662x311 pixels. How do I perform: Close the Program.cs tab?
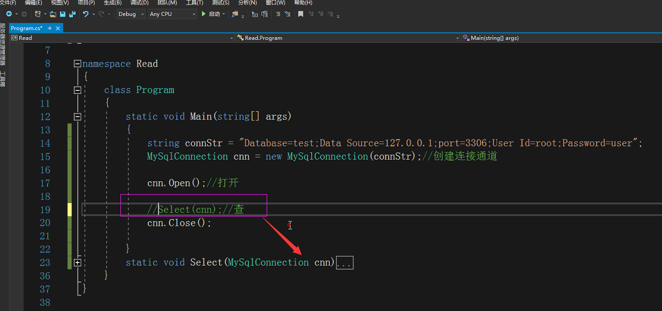pos(58,28)
